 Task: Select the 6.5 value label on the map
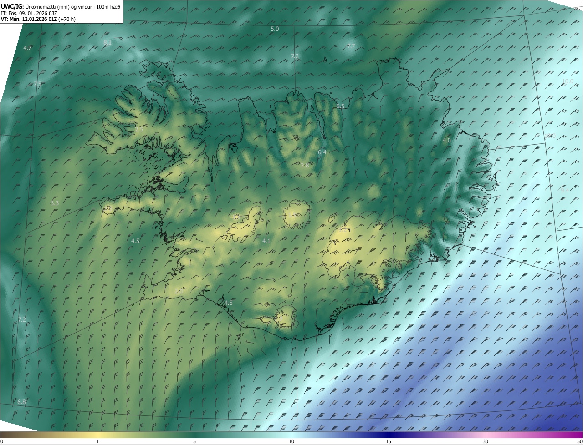click(340, 106)
